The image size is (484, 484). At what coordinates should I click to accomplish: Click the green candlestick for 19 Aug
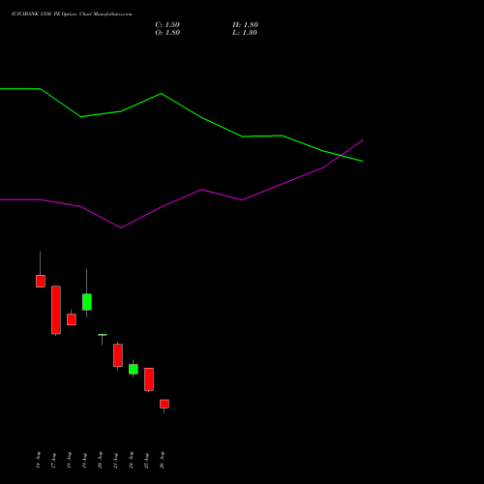coord(87,302)
